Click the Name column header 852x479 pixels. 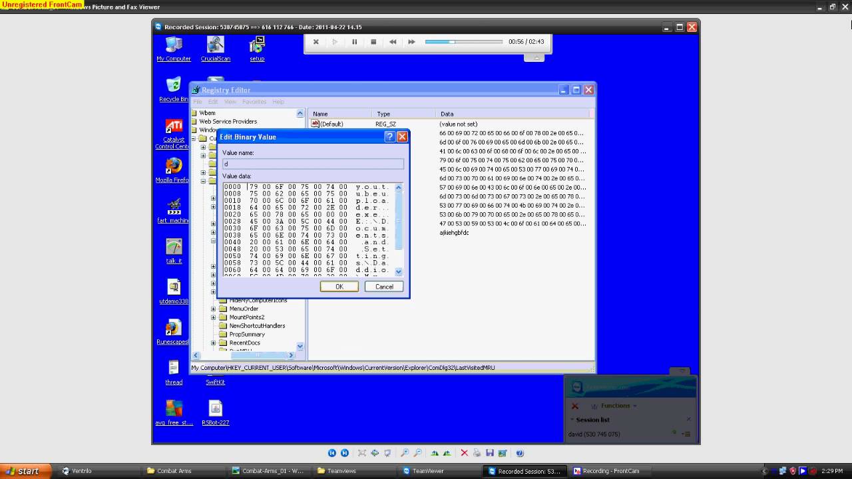(x=339, y=114)
